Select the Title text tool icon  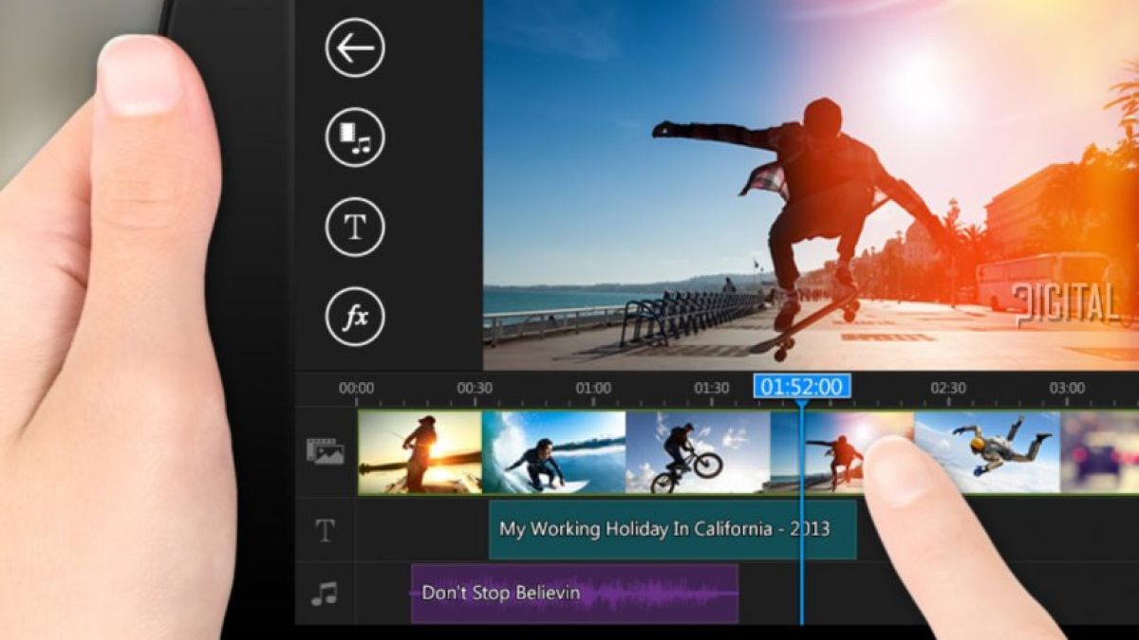coord(355,228)
